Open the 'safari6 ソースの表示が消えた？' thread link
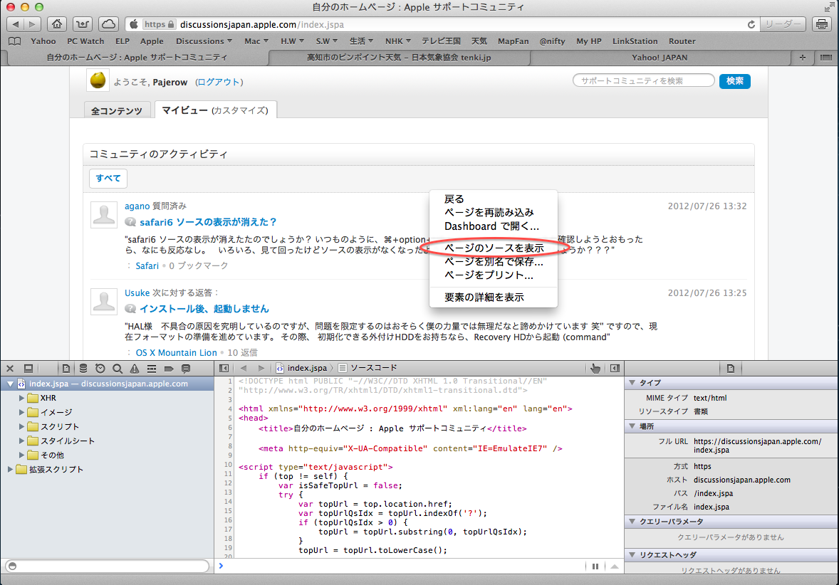Screen dimensions: 839x585 click(x=208, y=222)
